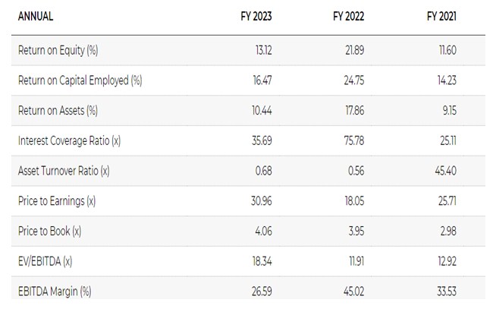Select the FY 2022 column header
This screenshot has height=312, width=493.
click(348, 17)
